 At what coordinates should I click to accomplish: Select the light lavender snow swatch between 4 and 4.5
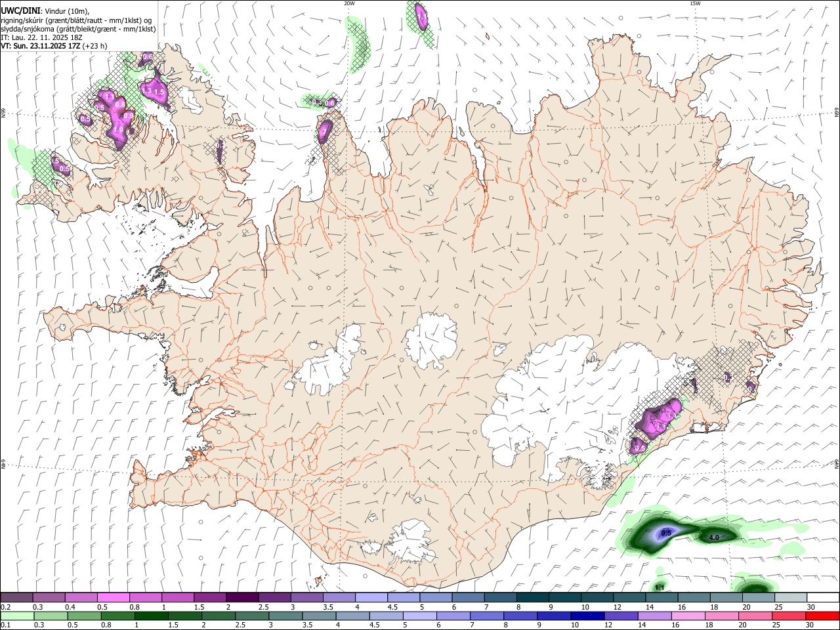[371, 598]
